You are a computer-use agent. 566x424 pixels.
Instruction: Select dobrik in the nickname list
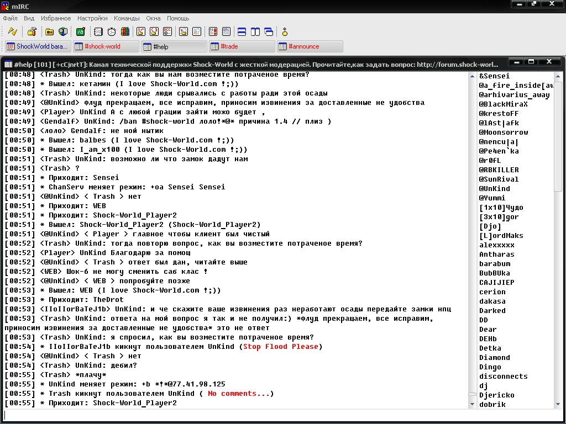492,404
